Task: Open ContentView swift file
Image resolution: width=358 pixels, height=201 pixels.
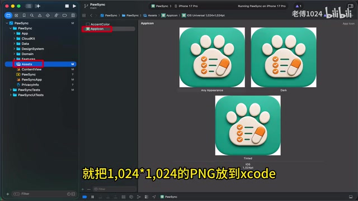Action: 31,69
